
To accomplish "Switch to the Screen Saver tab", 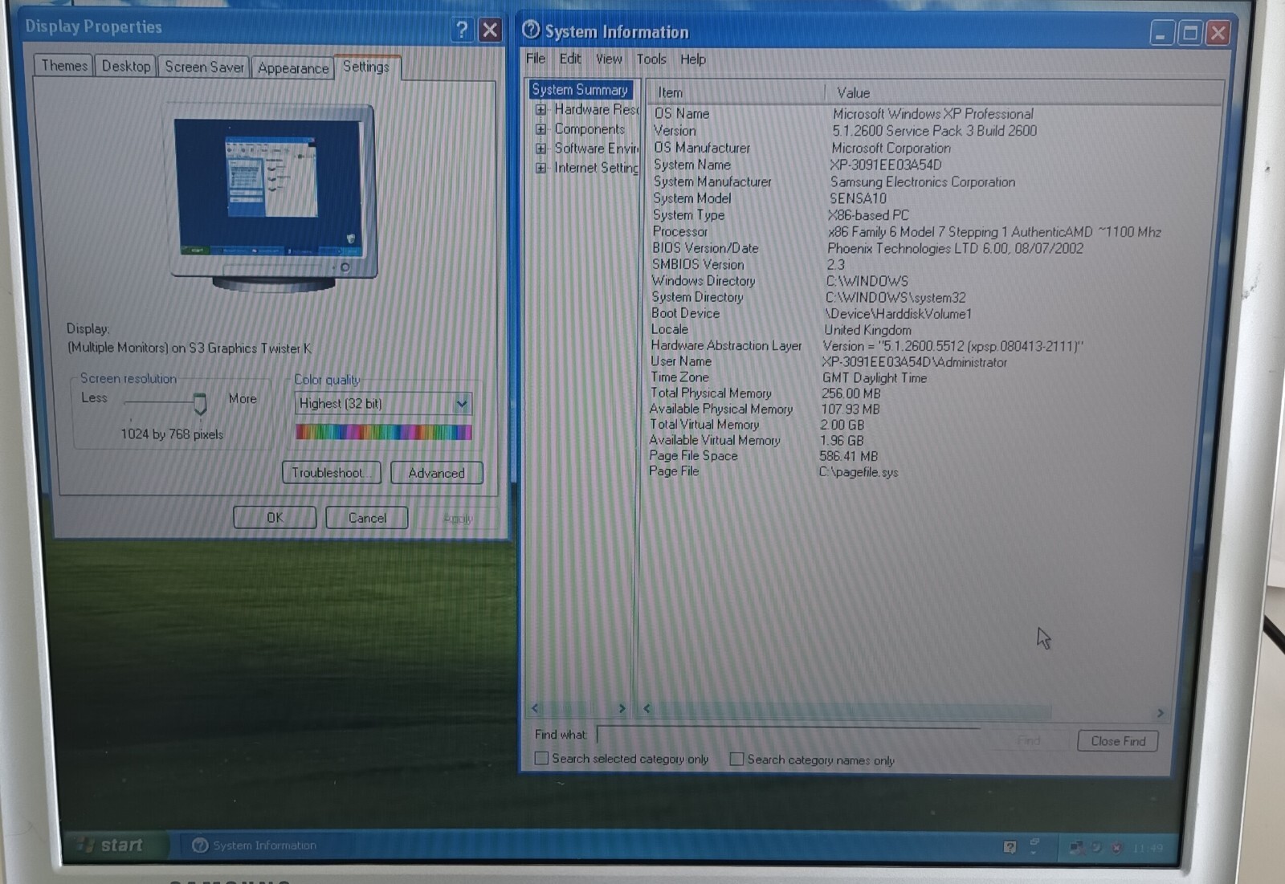I will (x=204, y=67).
